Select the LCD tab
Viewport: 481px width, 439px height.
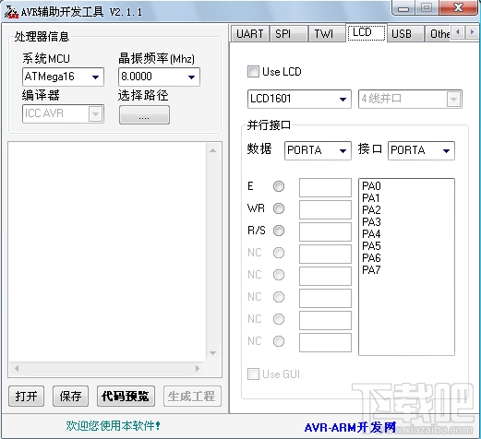(367, 32)
